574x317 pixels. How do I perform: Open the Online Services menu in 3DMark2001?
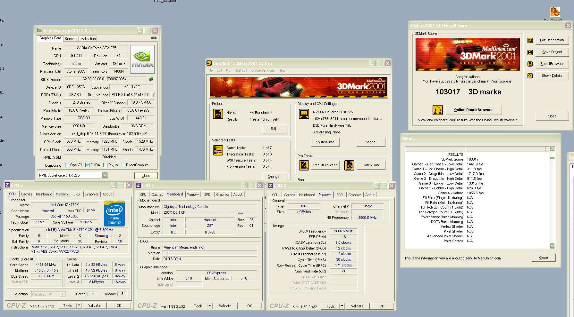point(263,70)
